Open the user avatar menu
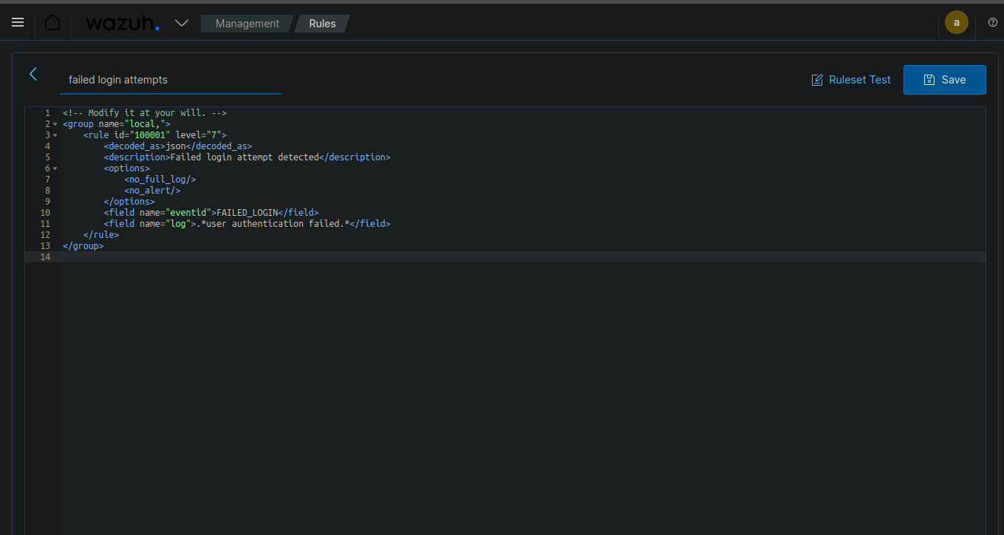The width and height of the screenshot is (1004, 535). click(x=957, y=22)
